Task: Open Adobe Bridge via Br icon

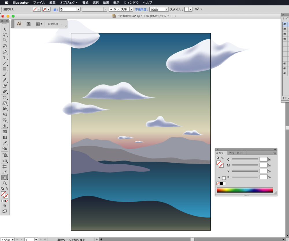Action: tap(29, 24)
